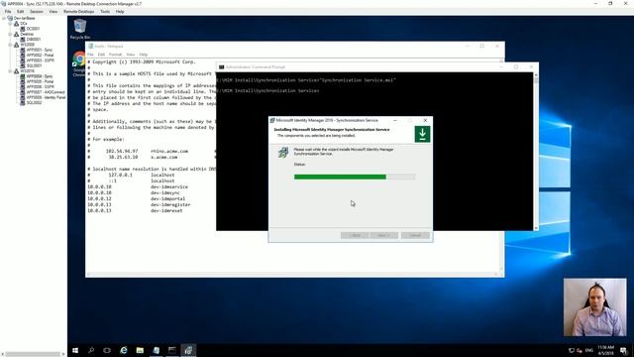Click the Command Prompt title bar icon
This screenshot has width=634, height=357.
tap(221, 67)
